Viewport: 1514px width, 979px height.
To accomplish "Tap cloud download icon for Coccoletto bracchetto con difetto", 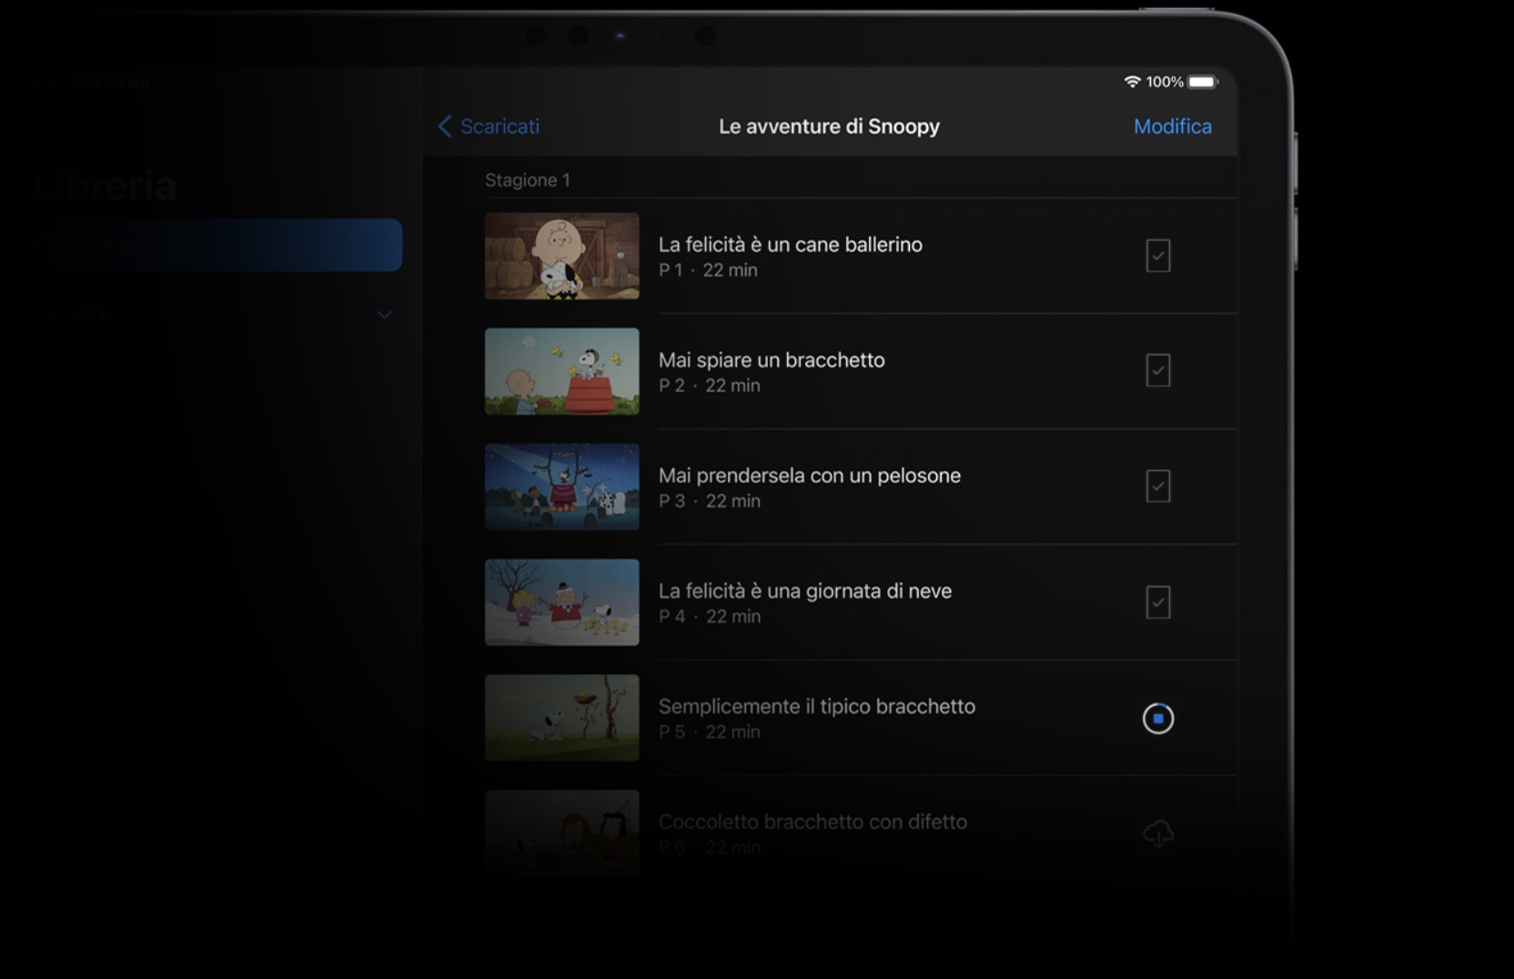I will pyautogui.click(x=1157, y=833).
